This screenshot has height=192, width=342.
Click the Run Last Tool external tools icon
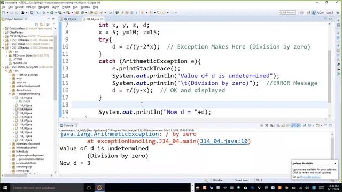click(x=68, y=13)
